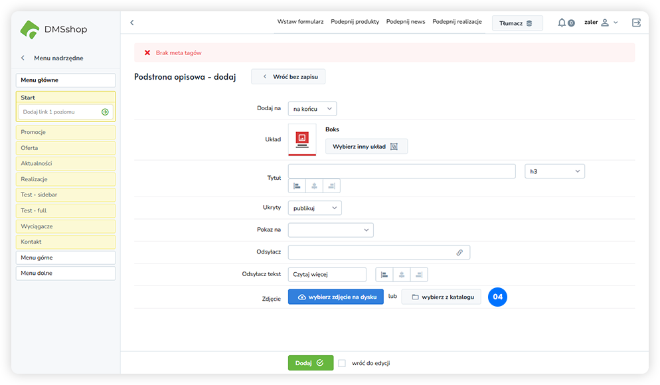The height and width of the screenshot is (385, 660).
Task: Center the Odsyłacz tekst alignment icon
Action: pyautogui.click(x=402, y=274)
